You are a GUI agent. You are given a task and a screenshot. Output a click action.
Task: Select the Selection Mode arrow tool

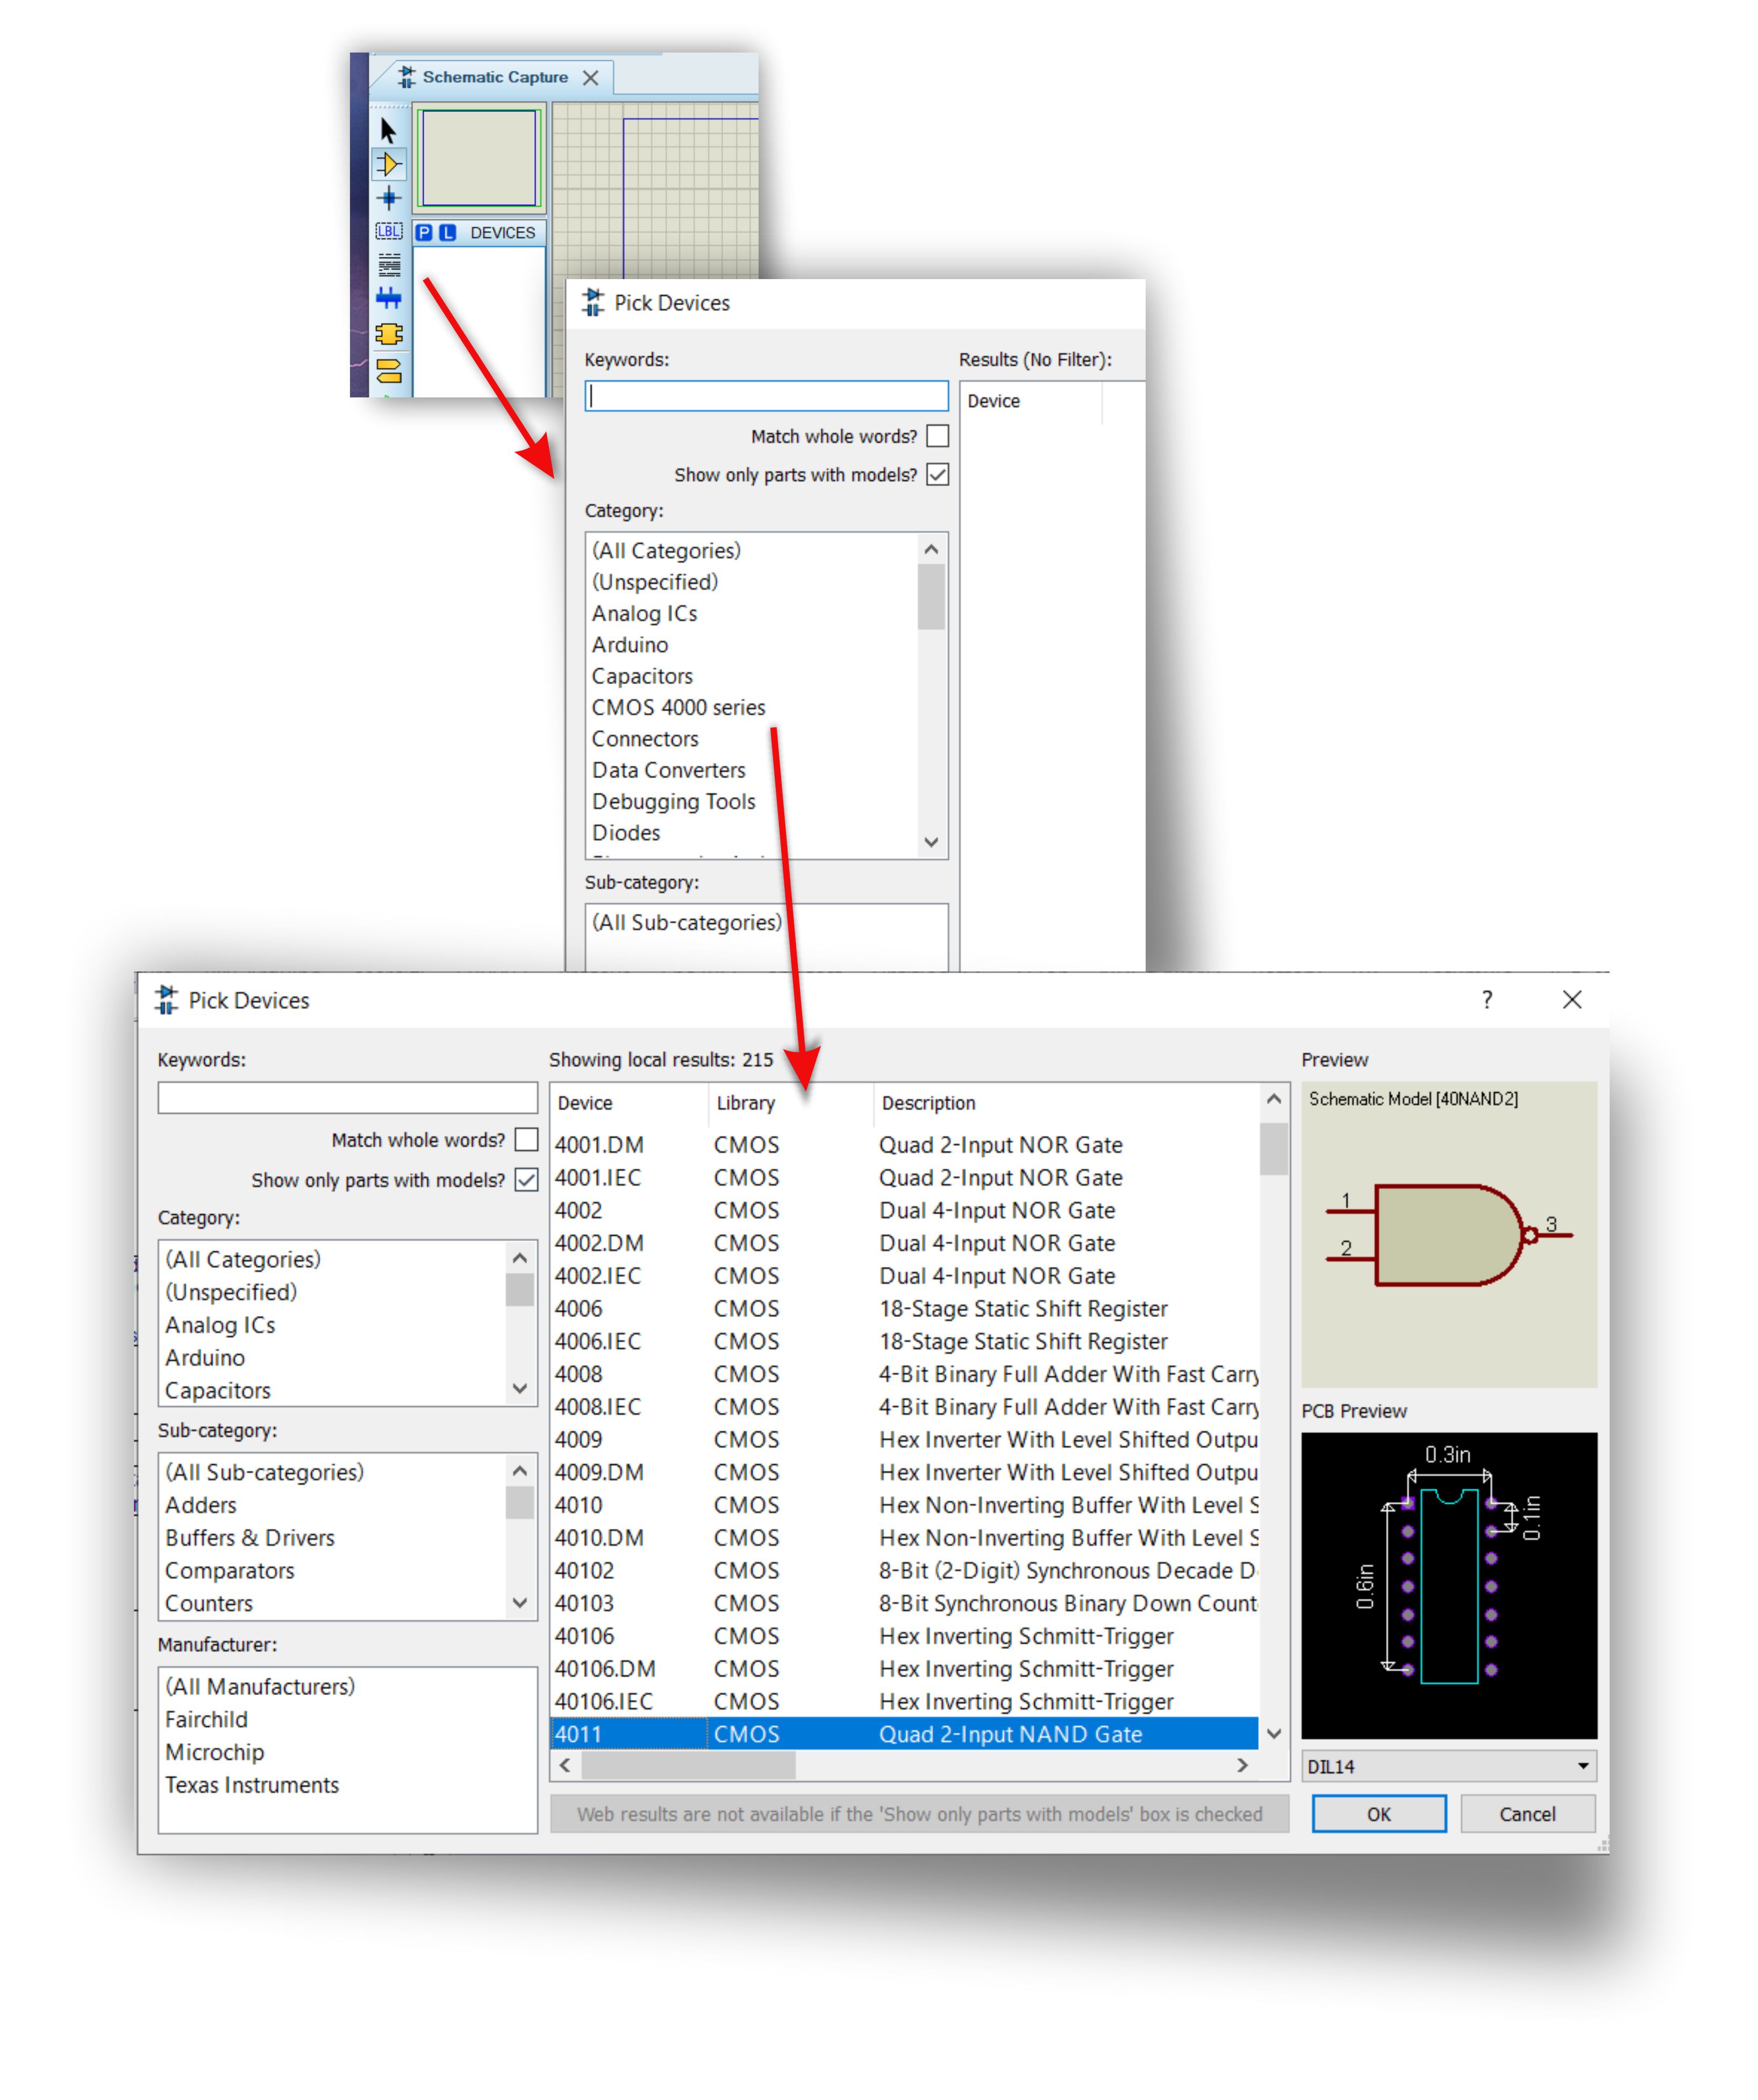388,130
